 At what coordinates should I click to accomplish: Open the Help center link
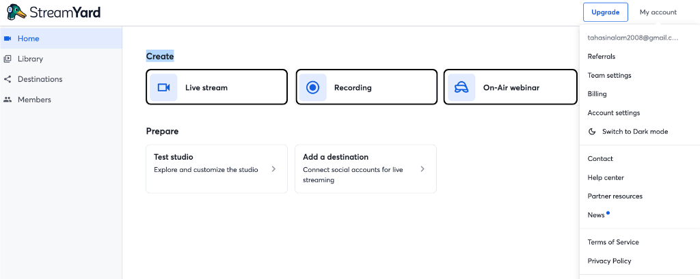tap(606, 178)
